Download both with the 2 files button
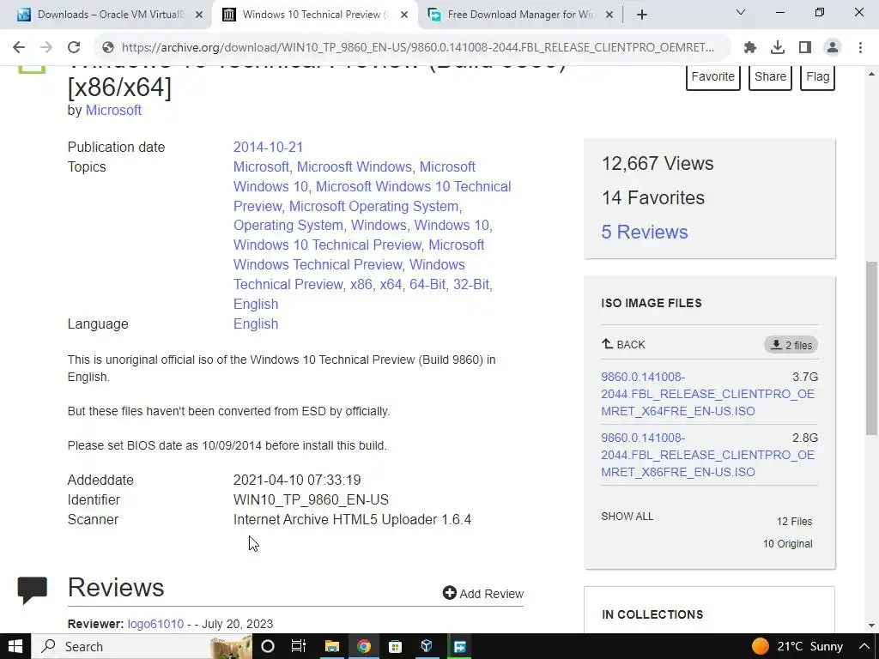Screen dimensions: 879x659 791,345
